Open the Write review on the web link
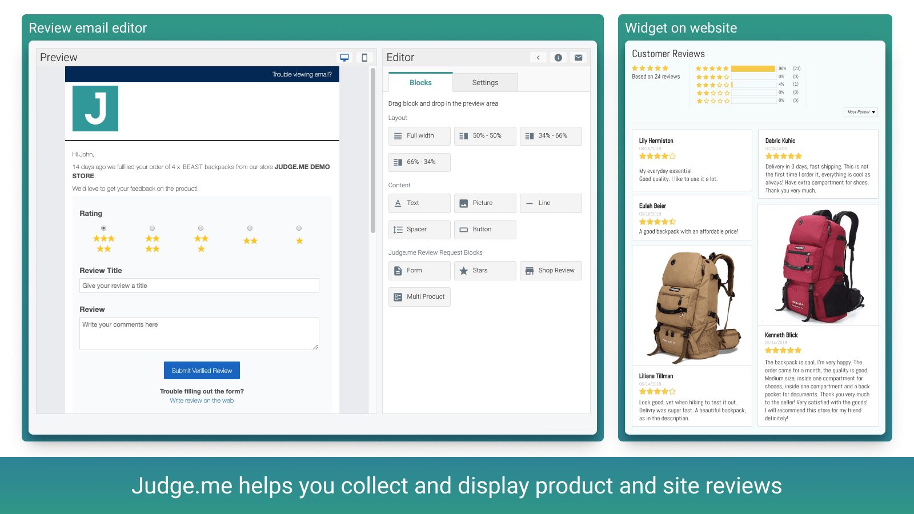The width and height of the screenshot is (914, 514). click(x=202, y=401)
